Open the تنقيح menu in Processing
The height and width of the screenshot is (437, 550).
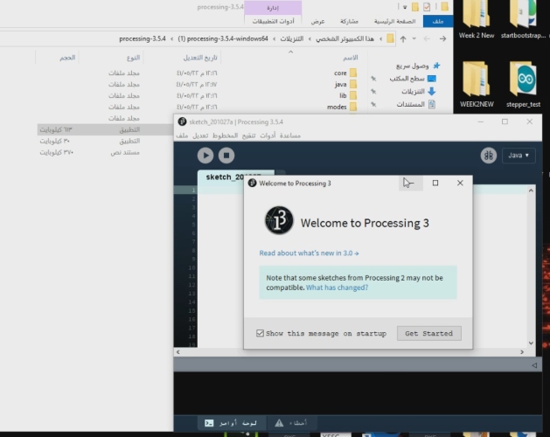pyautogui.click(x=248, y=135)
